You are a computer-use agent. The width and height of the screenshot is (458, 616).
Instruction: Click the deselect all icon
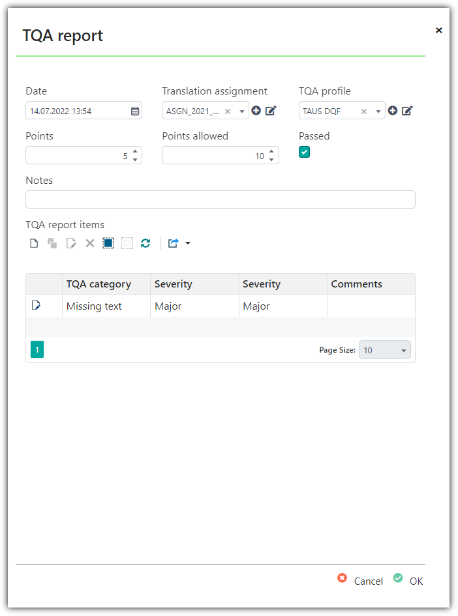(127, 243)
